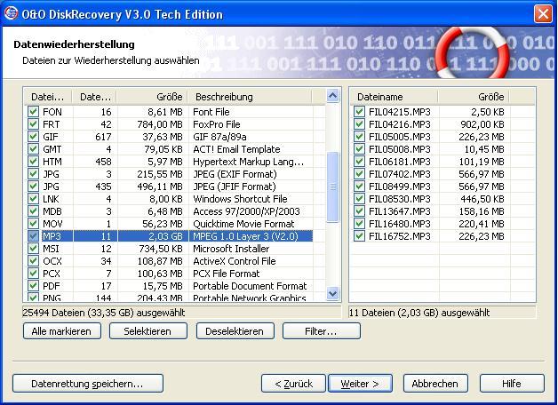Image resolution: width=558 pixels, height=405 pixels.
Task: Toggle the GMT Email Template checkbox
Action: [x=33, y=149]
